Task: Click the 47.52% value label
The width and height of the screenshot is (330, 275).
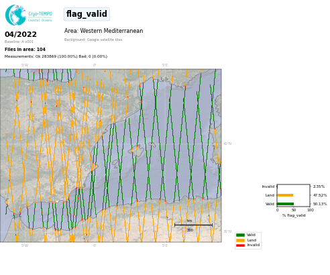Action: tap(320, 195)
